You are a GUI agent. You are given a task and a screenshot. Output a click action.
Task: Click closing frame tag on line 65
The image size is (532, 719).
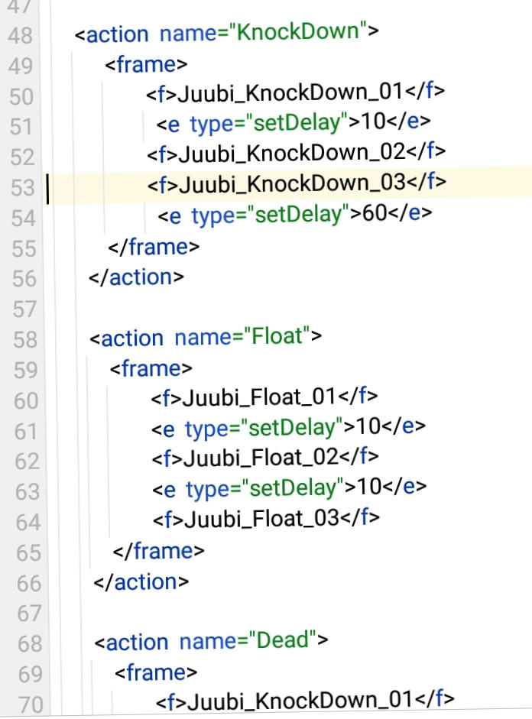pyautogui.click(x=158, y=551)
